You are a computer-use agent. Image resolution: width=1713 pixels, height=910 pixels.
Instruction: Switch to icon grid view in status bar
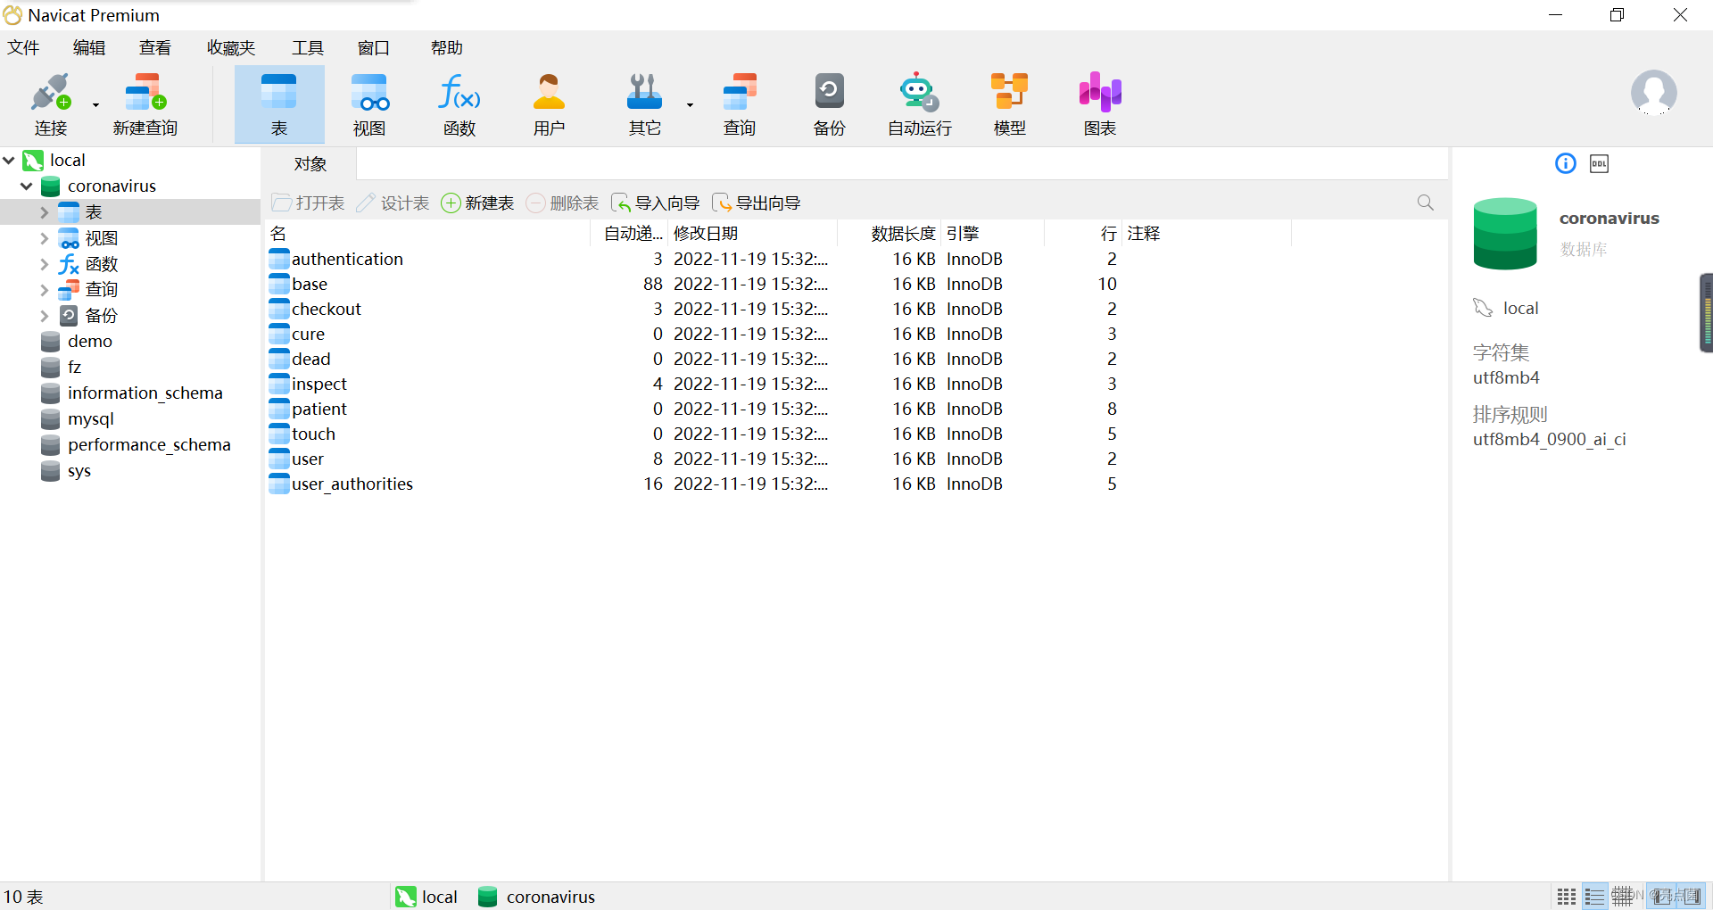[x=1567, y=897]
